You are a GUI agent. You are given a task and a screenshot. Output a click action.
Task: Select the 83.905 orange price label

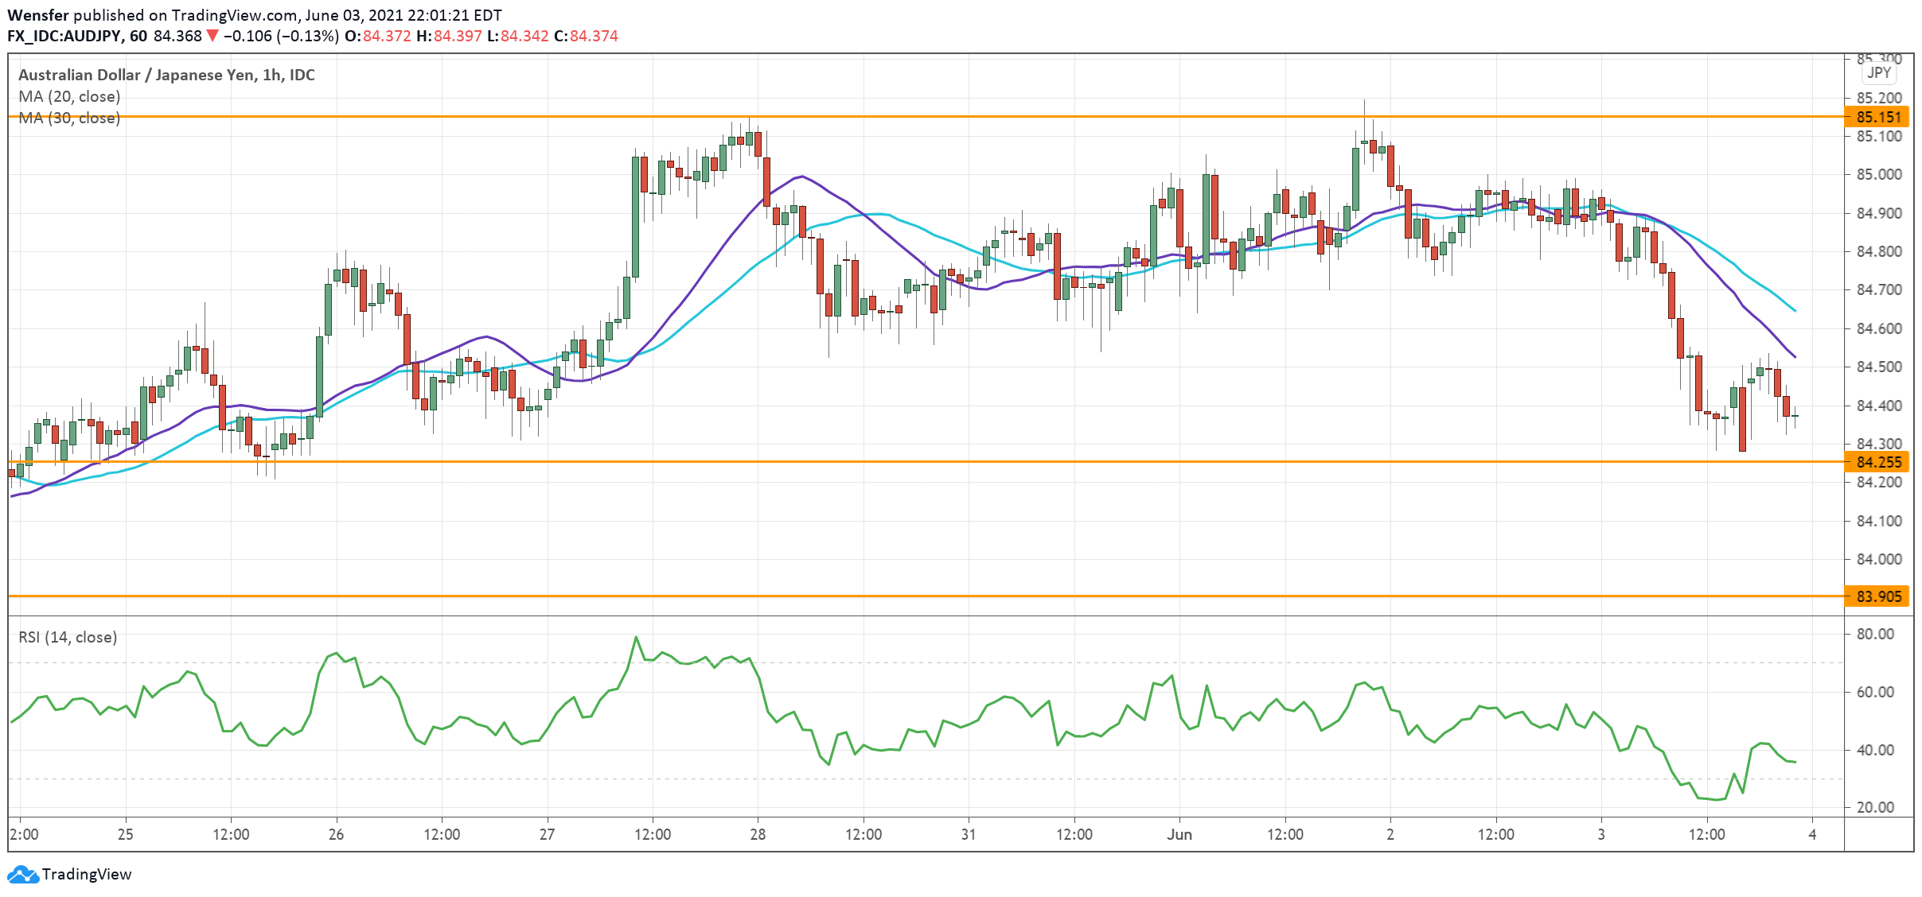coord(1877,596)
